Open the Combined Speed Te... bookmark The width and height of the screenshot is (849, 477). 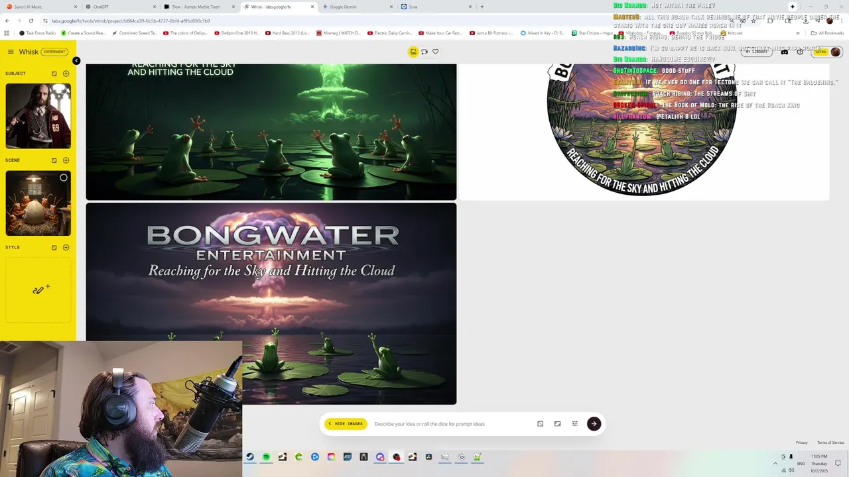coord(134,33)
